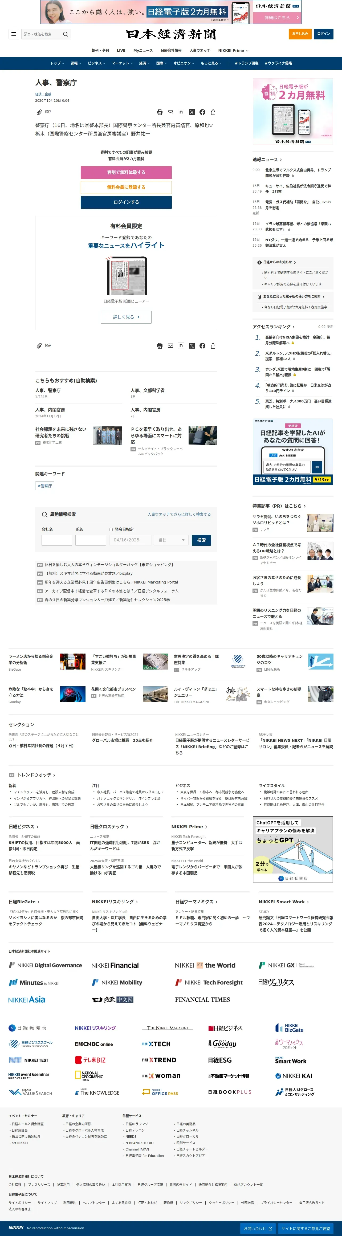
Task: Open 日経会社情報 in the header menu
Action: (x=171, y=50)
